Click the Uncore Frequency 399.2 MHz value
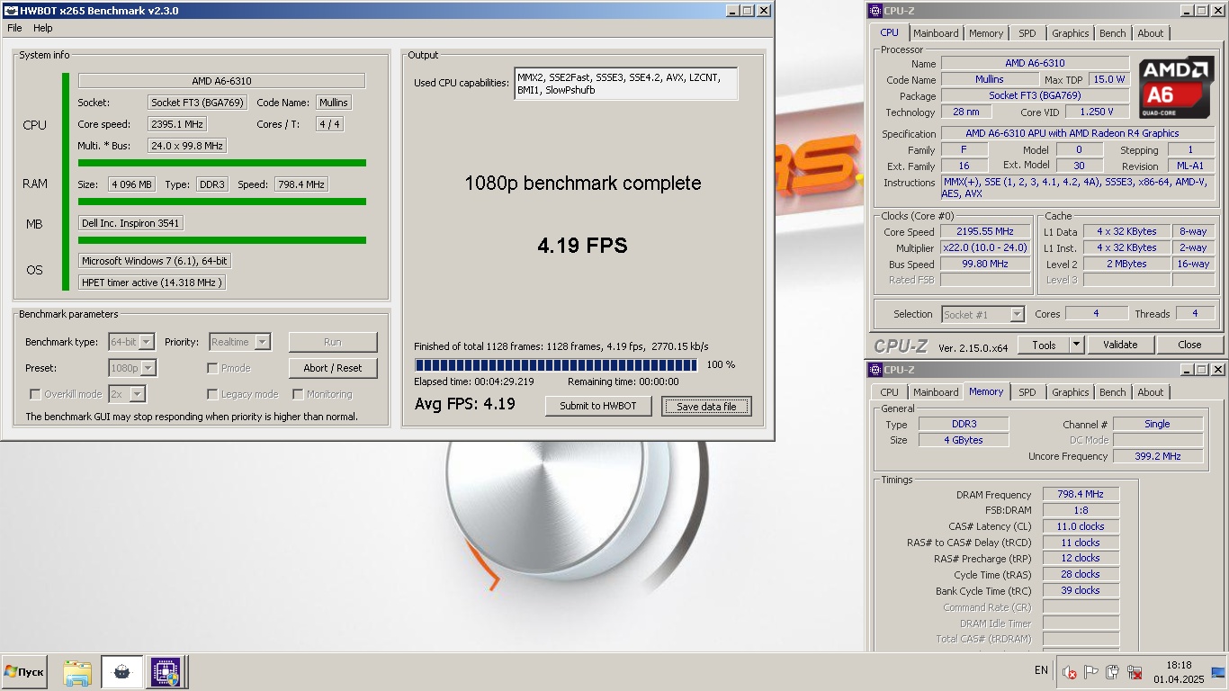 click(x=1158, y=456)
